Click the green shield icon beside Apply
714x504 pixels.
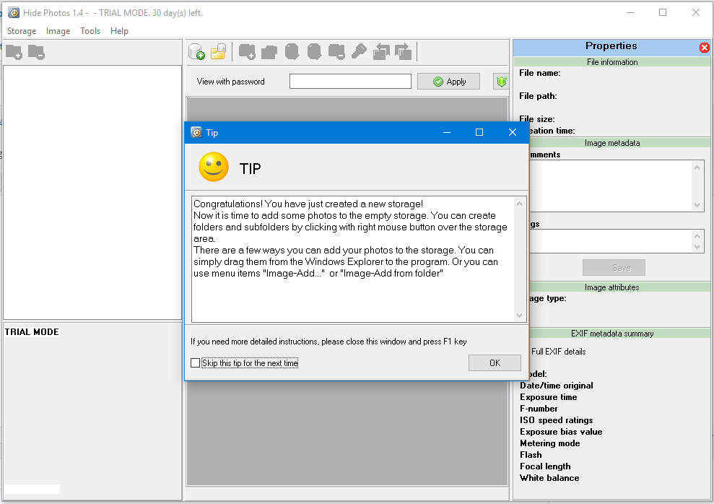[x=500, y=82]
